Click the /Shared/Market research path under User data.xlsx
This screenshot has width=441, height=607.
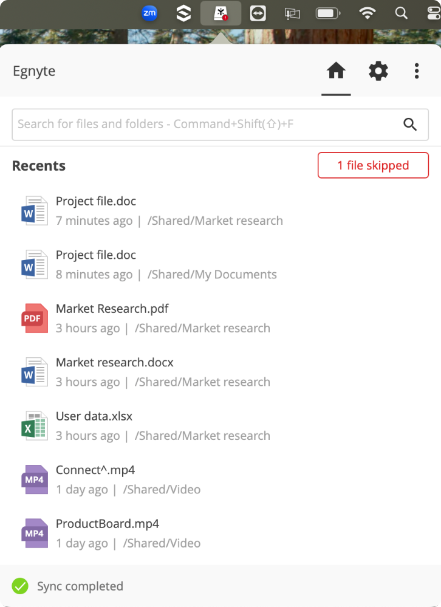point(202,436)
